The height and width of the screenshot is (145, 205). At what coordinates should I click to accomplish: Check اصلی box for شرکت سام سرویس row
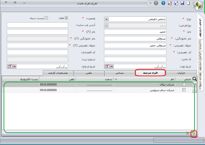184,90
